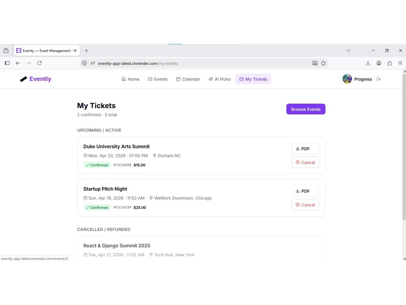Click the tracking protection shield icon
The width and height of the screenshot is (406, 305).
(84, 63)
